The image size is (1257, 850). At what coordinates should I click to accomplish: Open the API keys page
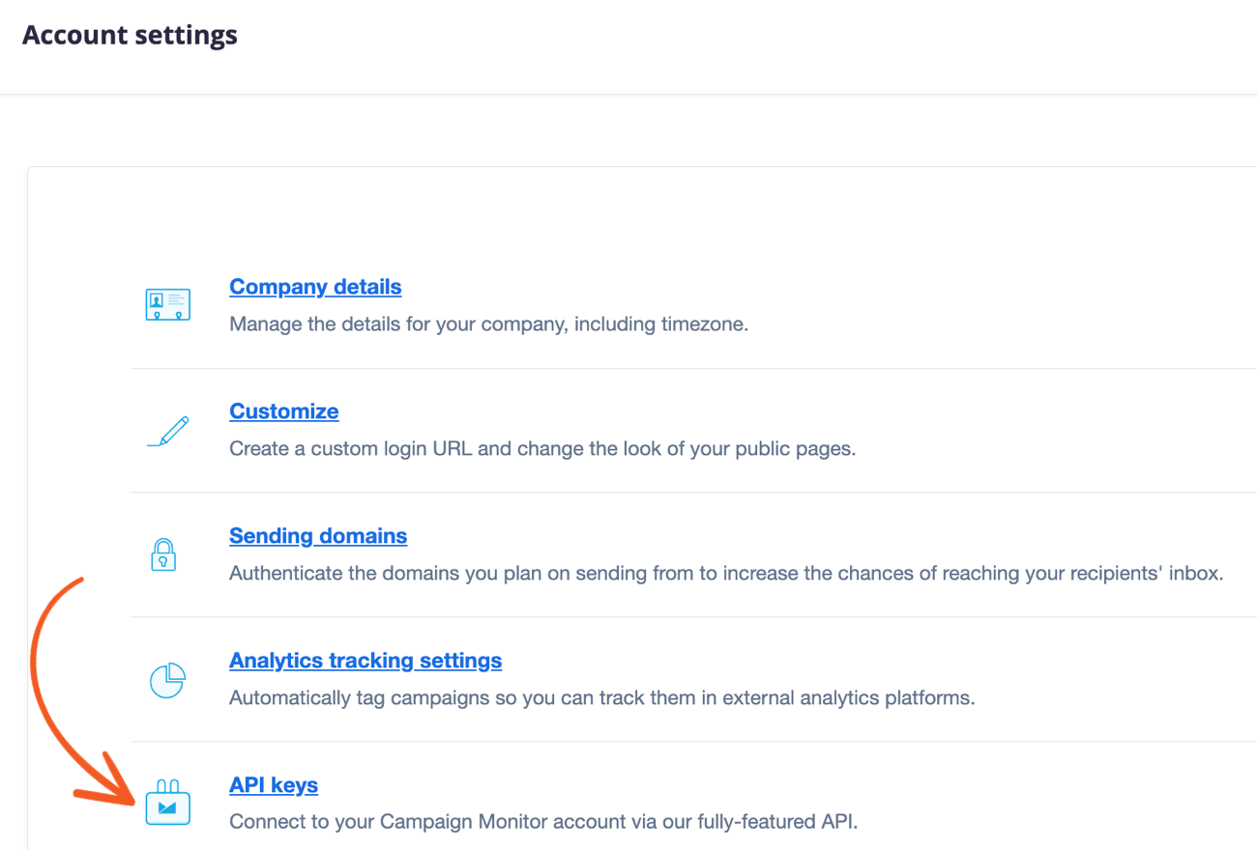274,785
